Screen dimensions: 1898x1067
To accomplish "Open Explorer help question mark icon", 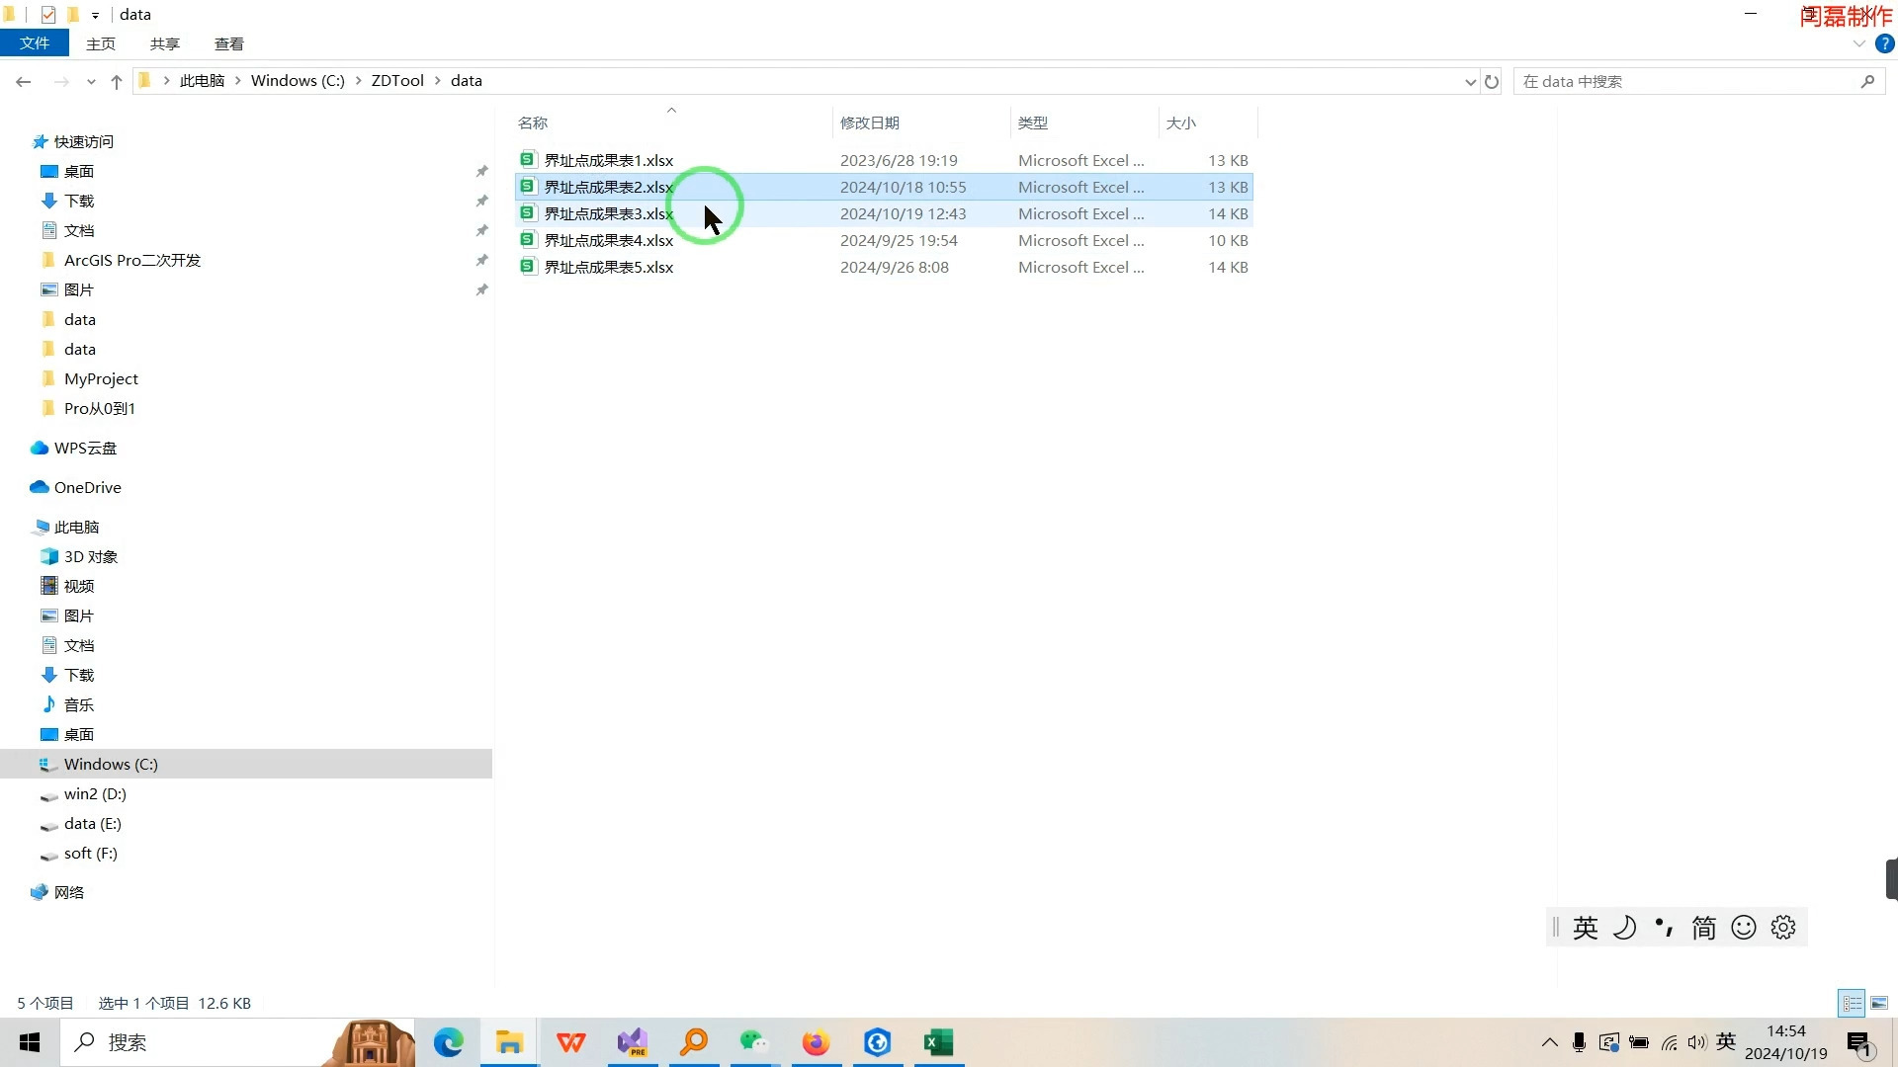I will coord(1885,43).
